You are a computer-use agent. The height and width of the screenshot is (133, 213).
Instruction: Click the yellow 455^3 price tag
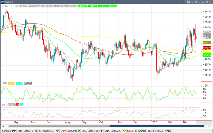pos(207,42)
